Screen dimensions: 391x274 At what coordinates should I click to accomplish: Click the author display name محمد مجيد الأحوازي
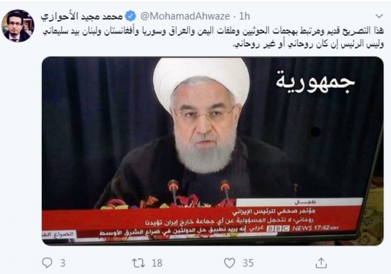point(82,16)
